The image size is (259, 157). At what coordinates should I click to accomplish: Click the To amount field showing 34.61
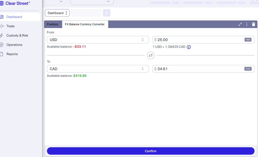203,69
